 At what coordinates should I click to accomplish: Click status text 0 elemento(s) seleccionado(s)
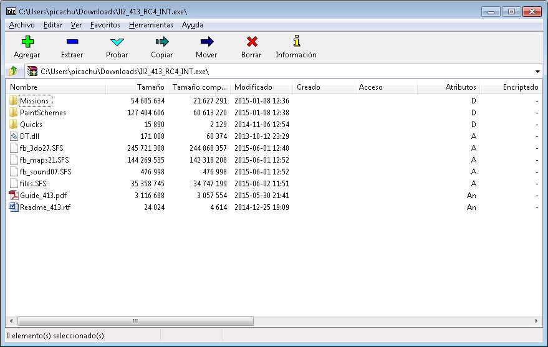[55, 336]
